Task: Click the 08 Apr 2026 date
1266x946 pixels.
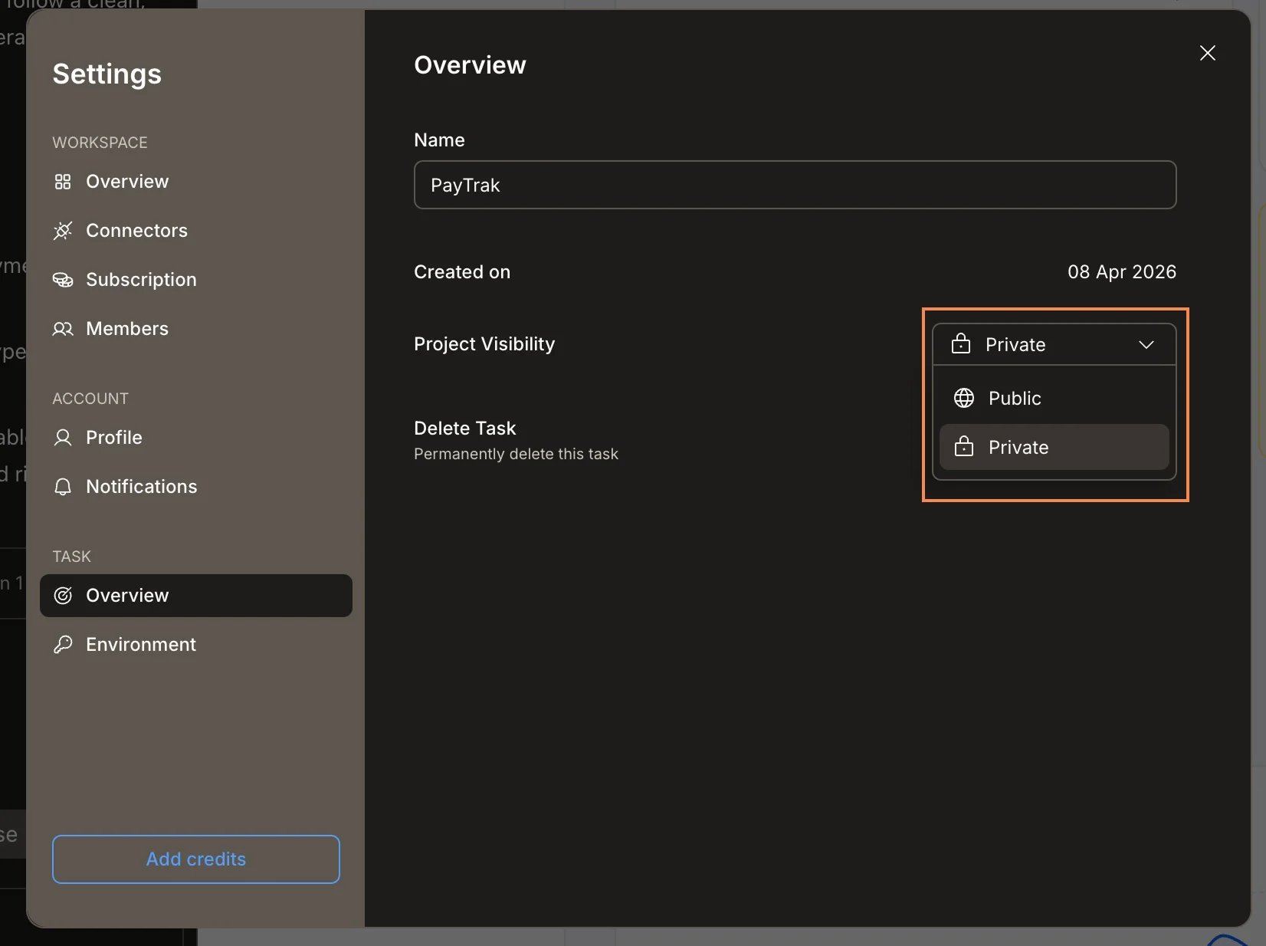Action: [x=1122, y=272]
